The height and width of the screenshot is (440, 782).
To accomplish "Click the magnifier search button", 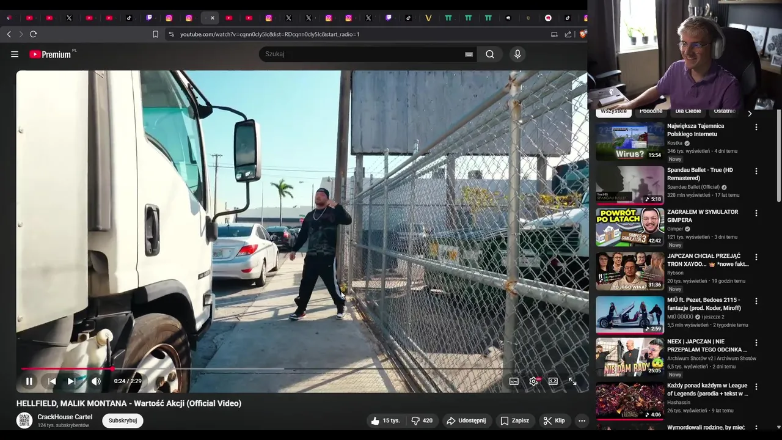I will [x=490, y=54].
